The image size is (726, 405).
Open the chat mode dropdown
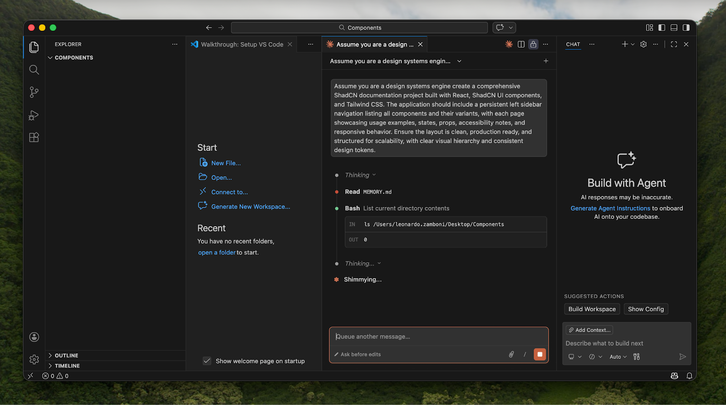[596, 357]
